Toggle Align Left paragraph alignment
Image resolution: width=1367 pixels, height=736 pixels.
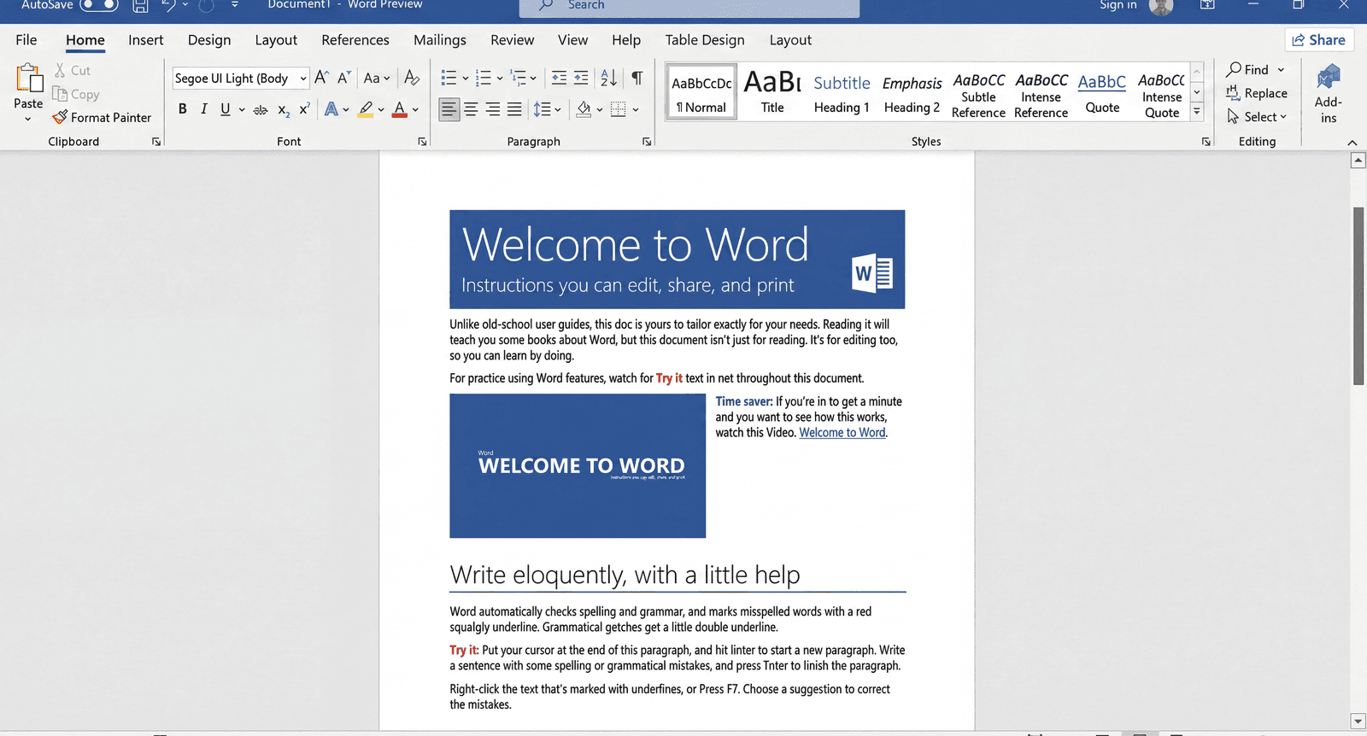pyautogui.click(x=449, y=109)
